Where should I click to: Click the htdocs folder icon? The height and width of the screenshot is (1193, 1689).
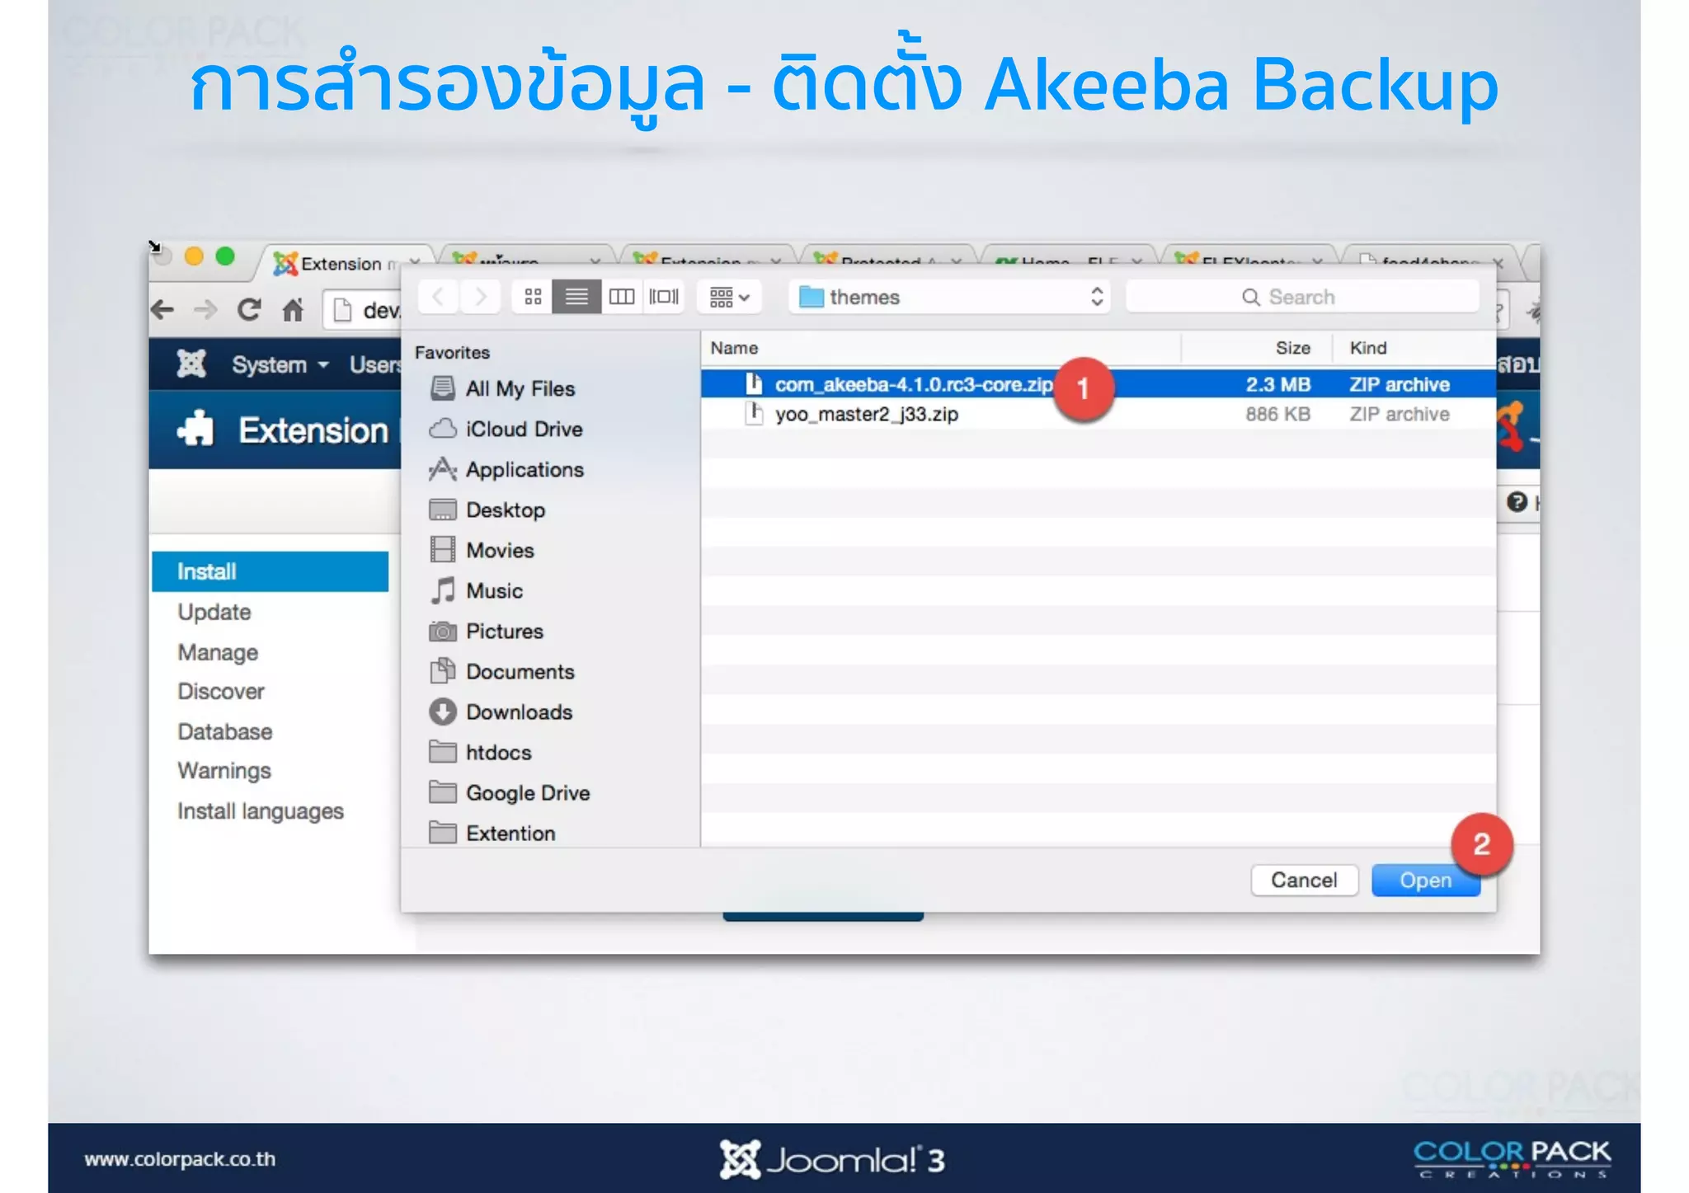pos(443,752)
